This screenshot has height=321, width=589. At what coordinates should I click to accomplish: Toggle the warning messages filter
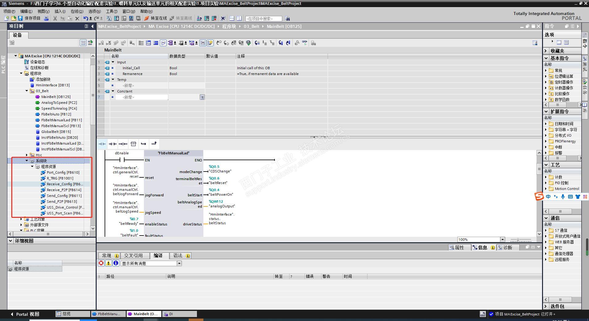(109, 263)
